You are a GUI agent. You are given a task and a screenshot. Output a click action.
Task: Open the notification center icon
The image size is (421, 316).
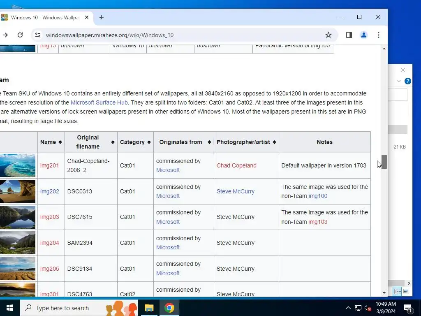(x=408, y=309)
